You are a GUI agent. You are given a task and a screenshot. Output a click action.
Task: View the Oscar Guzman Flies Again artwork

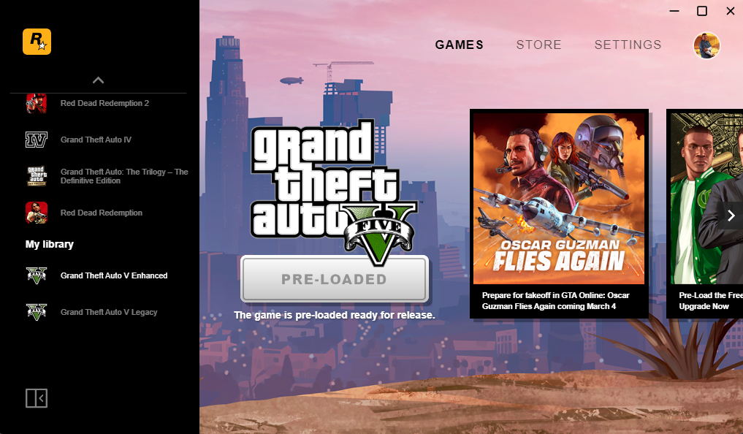[559, 199]
